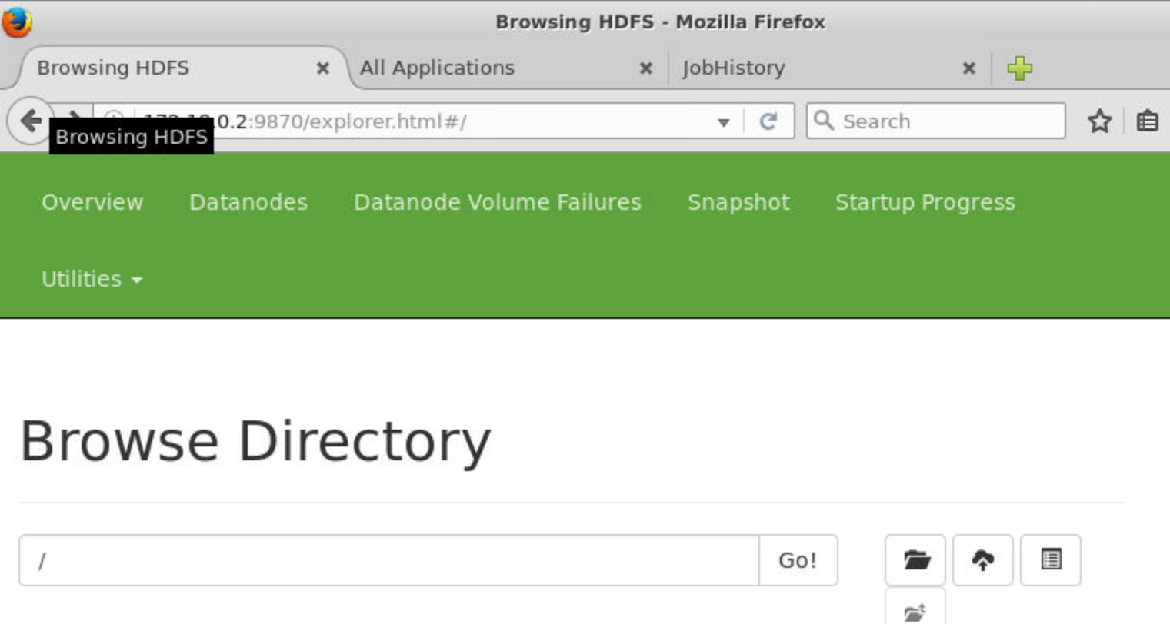Click the browser back arrow button
The image size is (1170, 624).
point(30,121)
